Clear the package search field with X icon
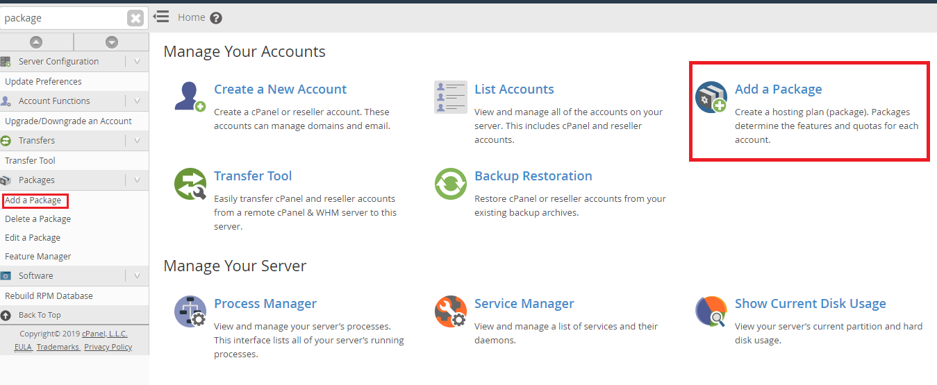This screenshot has width=937, height=385. tap(135, 19)
